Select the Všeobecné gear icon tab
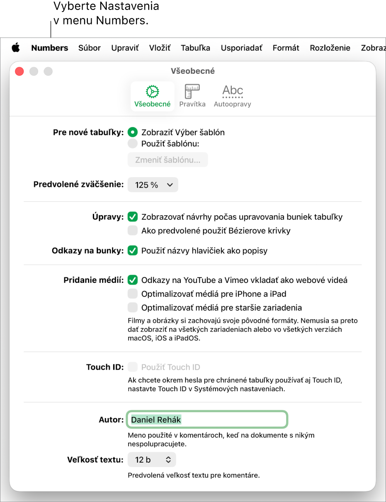The height and width of the screenshot is (502, 386). pyautogui.click(x=152, y=96)
